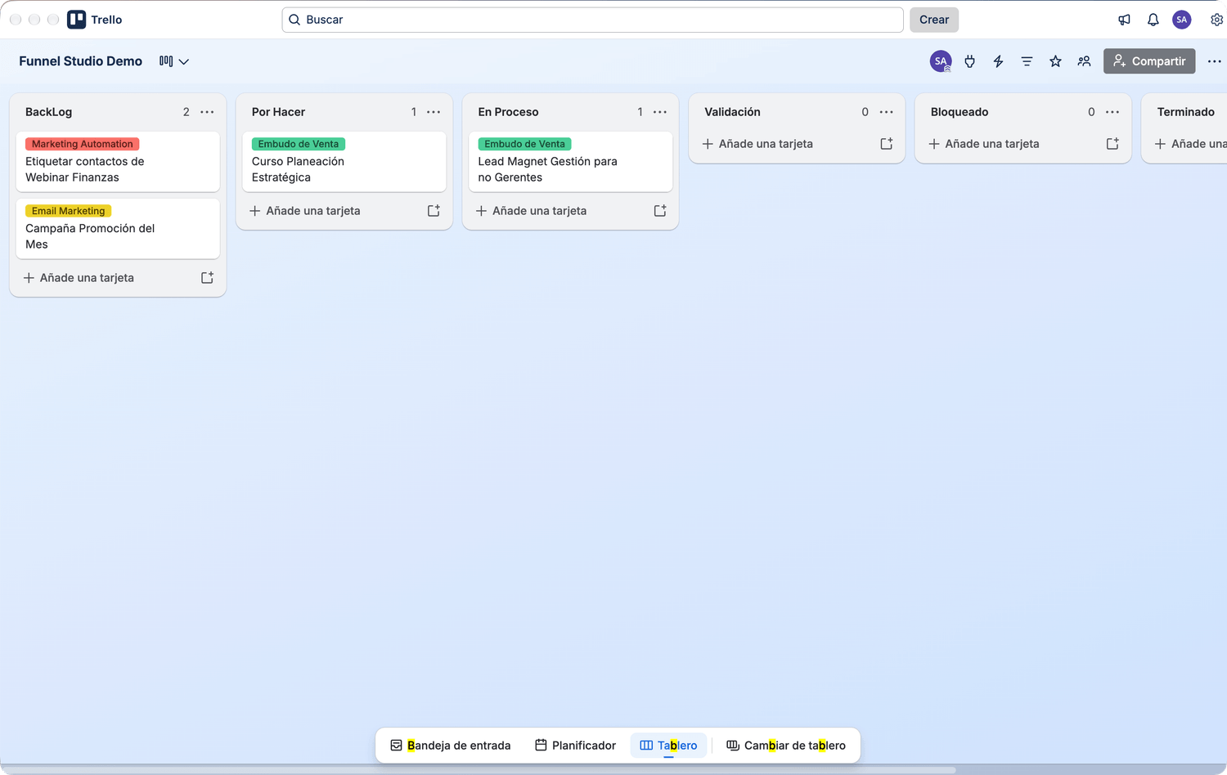Open the Power-Ups plug icon

pyautogui.click(x=970, y=61)
